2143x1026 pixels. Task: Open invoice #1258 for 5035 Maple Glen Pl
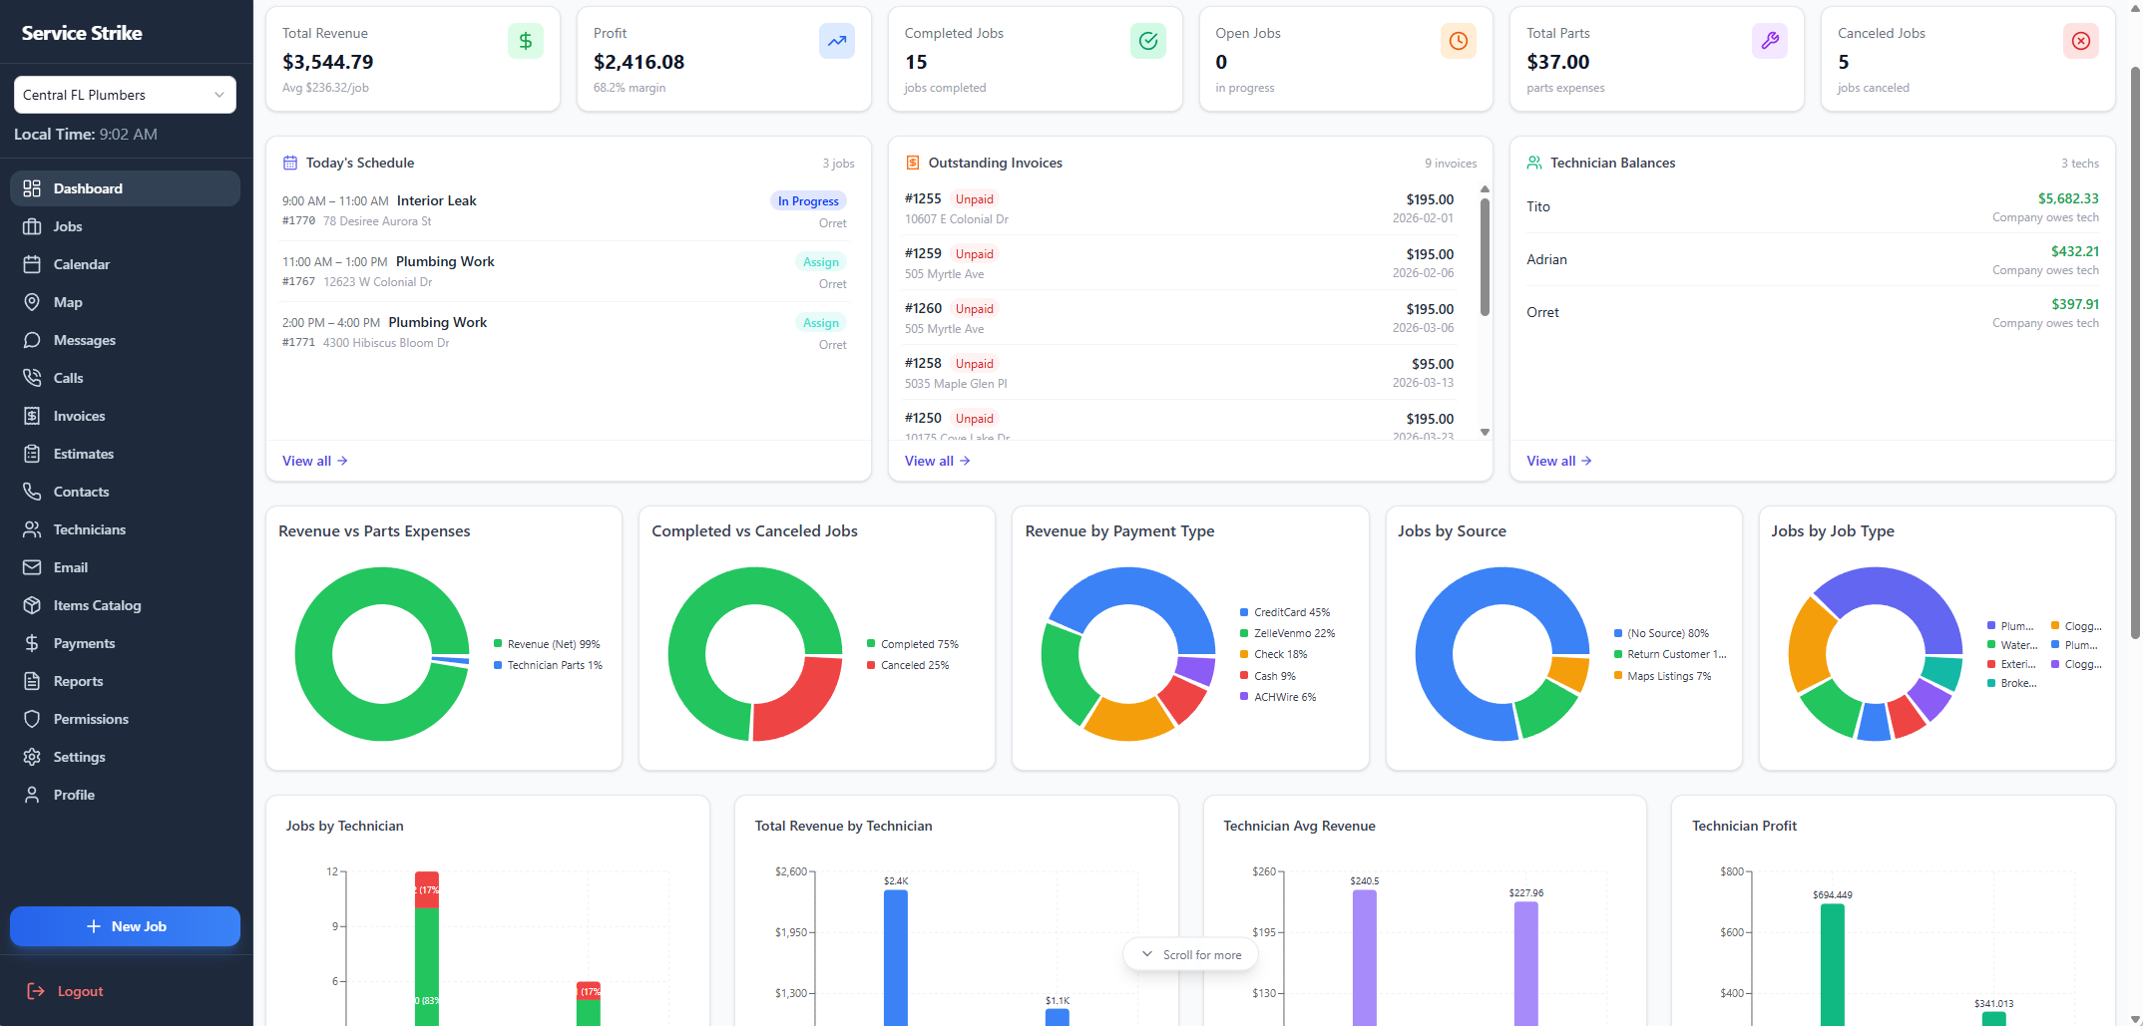click(x=1179, y=373)
